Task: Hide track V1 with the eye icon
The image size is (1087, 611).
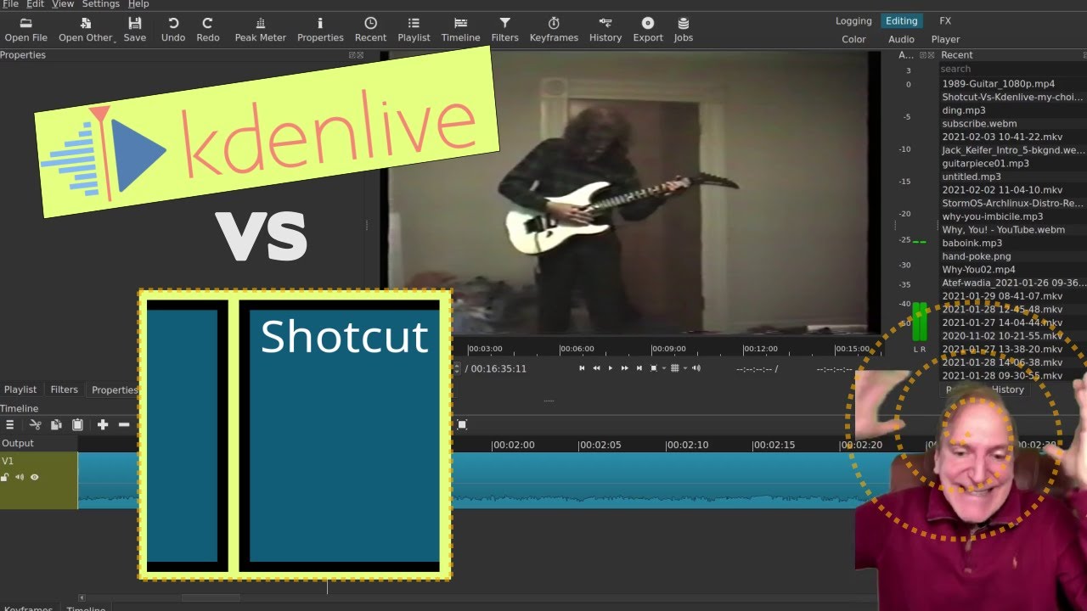Action: coord(35,477)
